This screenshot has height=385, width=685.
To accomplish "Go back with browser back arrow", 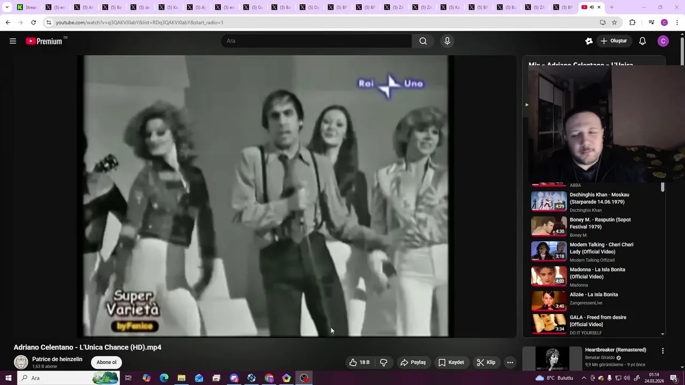I will [7, 22].
